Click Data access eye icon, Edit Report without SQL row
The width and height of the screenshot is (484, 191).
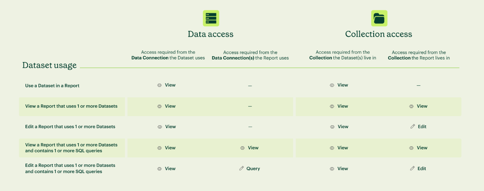160,127
